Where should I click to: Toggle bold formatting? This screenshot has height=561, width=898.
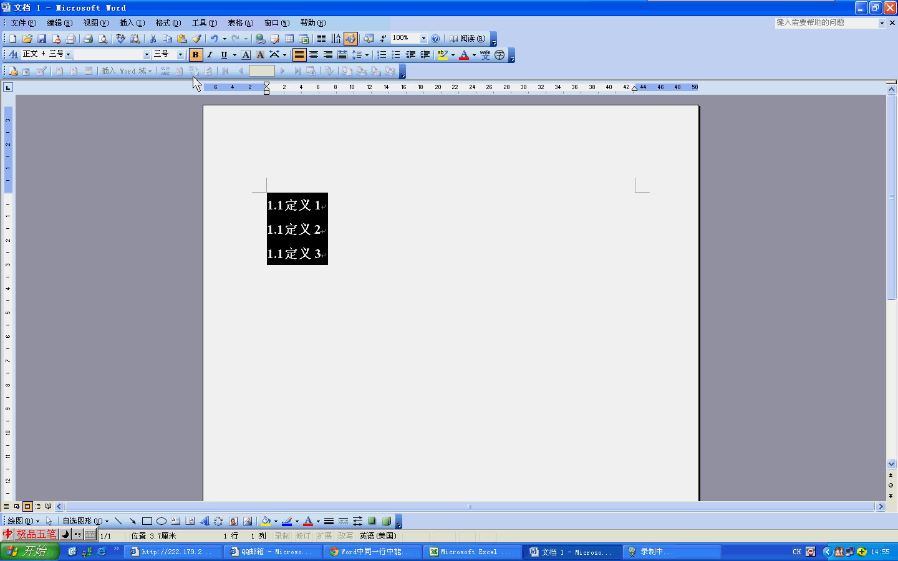195,55
